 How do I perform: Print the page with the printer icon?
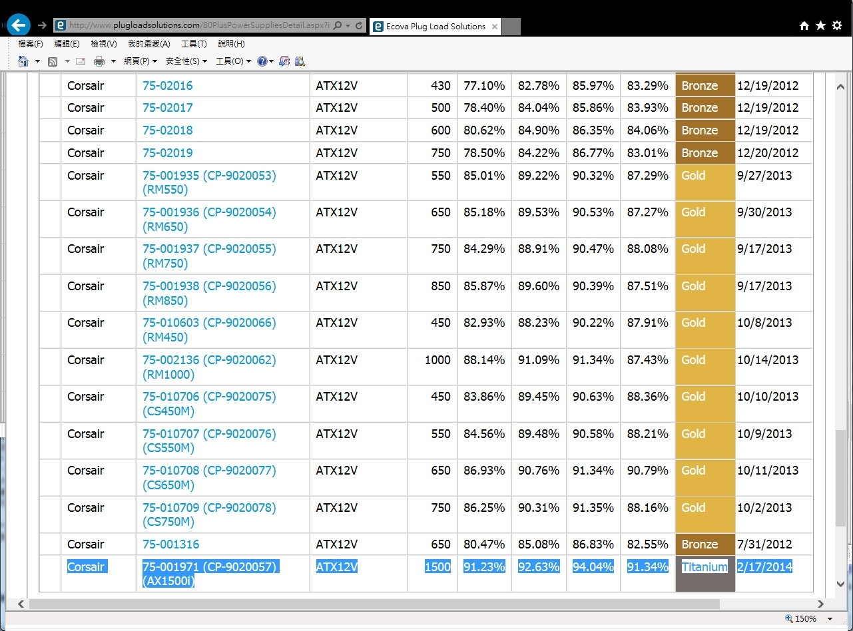[99, 61]
